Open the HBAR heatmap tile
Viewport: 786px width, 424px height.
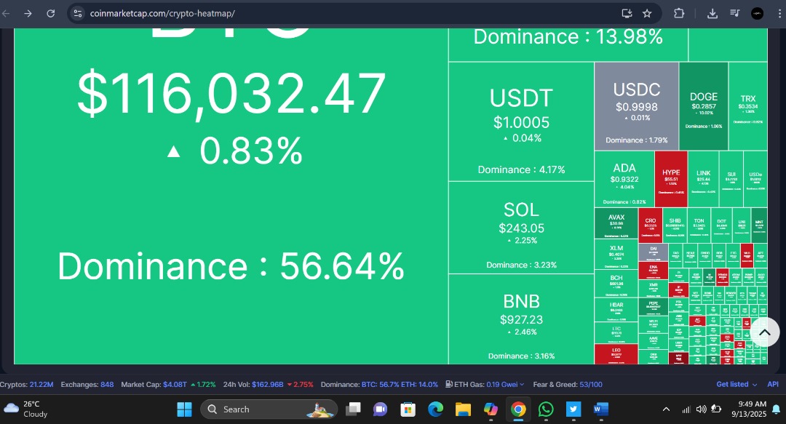pyautogui.click(x=616, y=311)
